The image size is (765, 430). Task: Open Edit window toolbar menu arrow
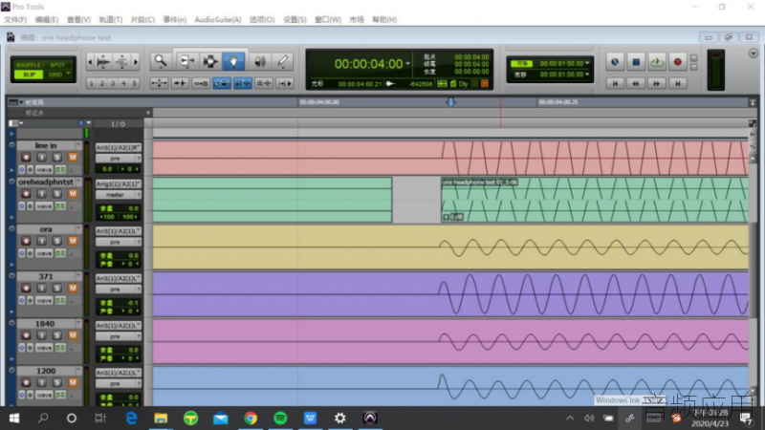click(753, 54)
